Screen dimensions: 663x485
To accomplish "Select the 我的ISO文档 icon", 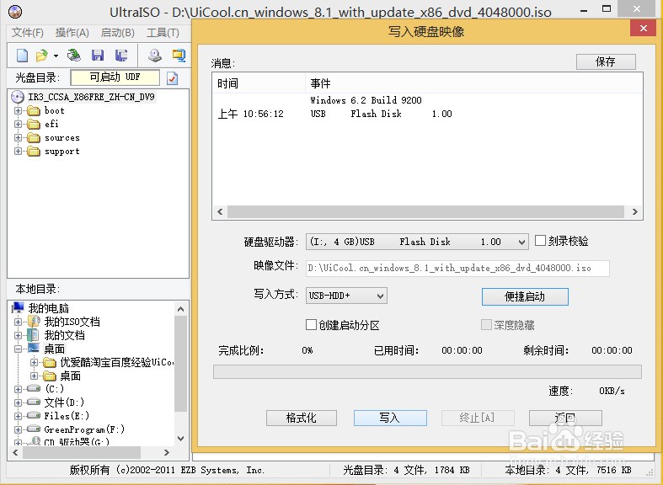I will coord(34,322).
